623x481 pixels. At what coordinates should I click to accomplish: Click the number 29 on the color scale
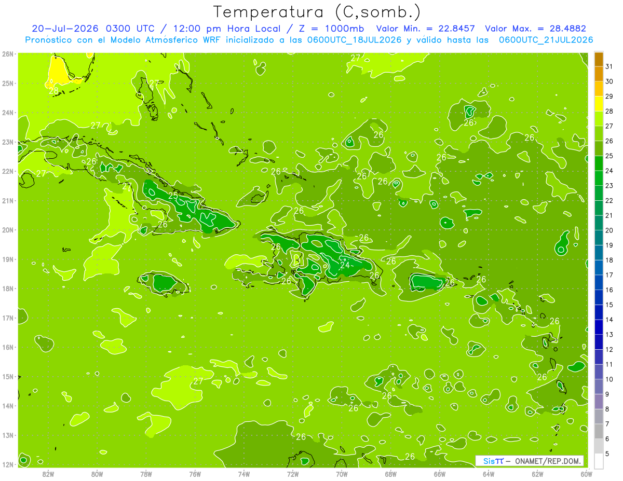(609, 96)
